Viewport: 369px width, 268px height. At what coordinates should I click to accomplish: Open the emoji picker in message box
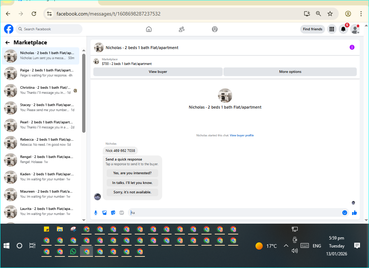pos(344,213)
